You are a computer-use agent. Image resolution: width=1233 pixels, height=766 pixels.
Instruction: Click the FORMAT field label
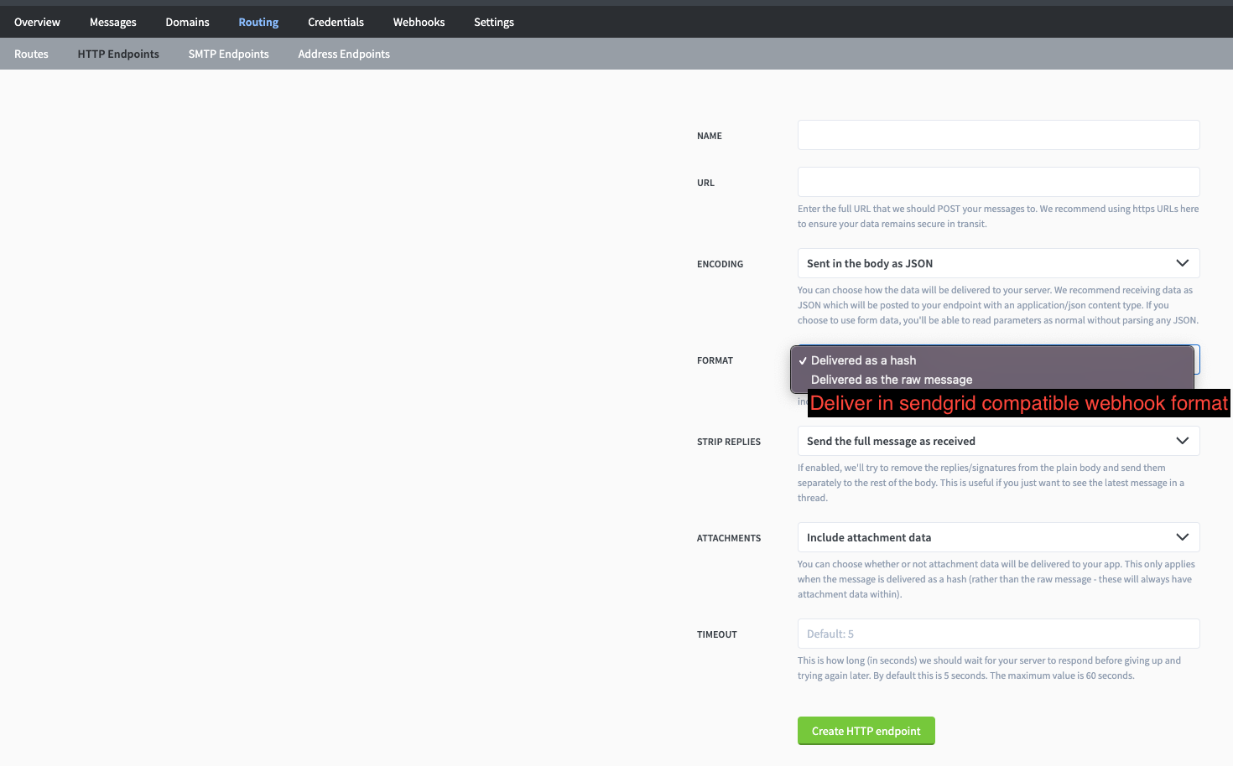click(715, 360)
